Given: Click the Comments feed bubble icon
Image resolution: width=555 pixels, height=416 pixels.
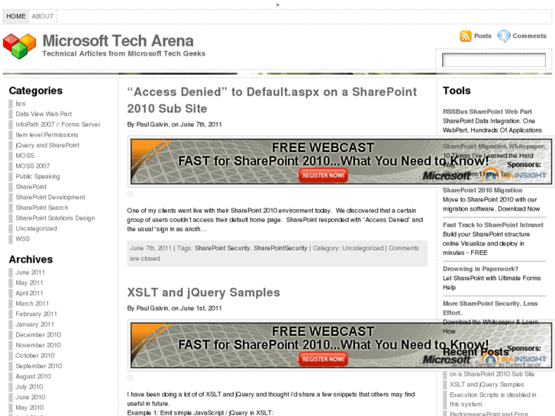Looking at the screenshot, I should (504, 36).
